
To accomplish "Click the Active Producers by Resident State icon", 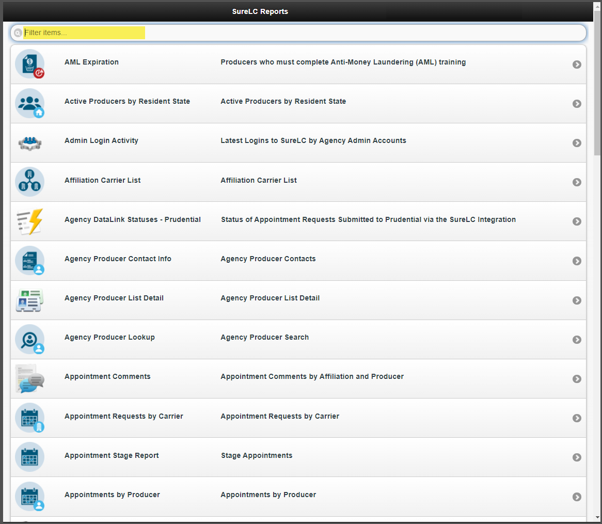I will (x=29, y=103).
